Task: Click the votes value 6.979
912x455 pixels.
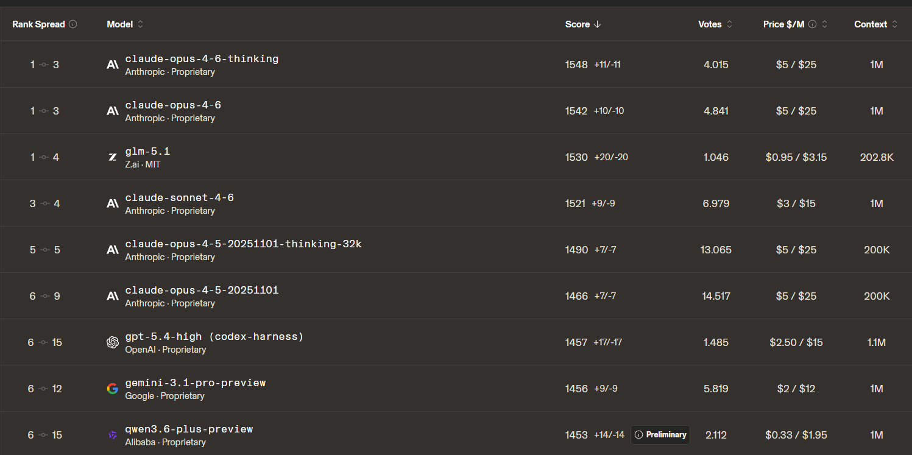Action: point(716,203)
